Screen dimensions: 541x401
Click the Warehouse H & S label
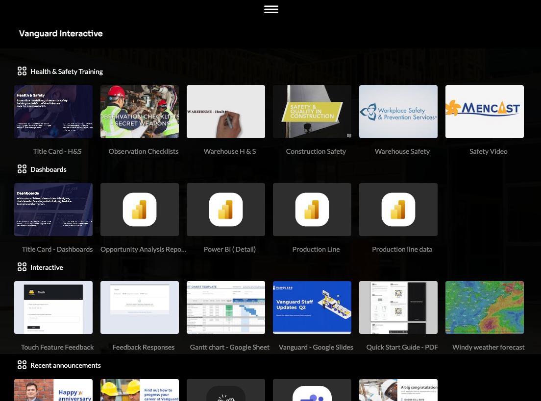[x=230, y=151]
